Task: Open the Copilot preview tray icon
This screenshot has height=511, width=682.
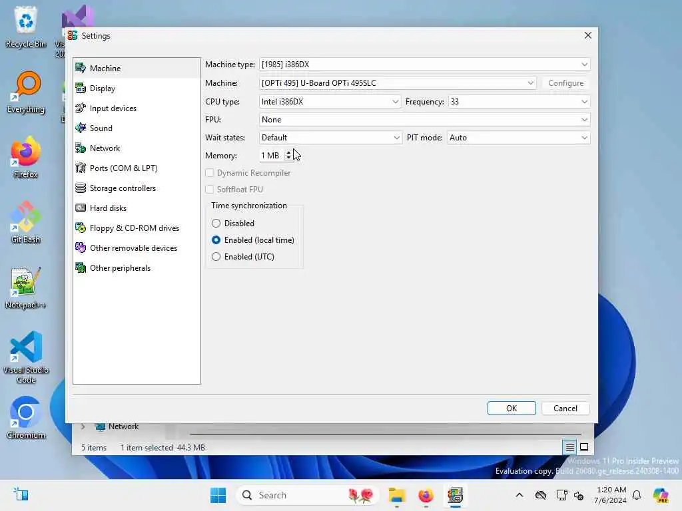Action: coord(661,495)
